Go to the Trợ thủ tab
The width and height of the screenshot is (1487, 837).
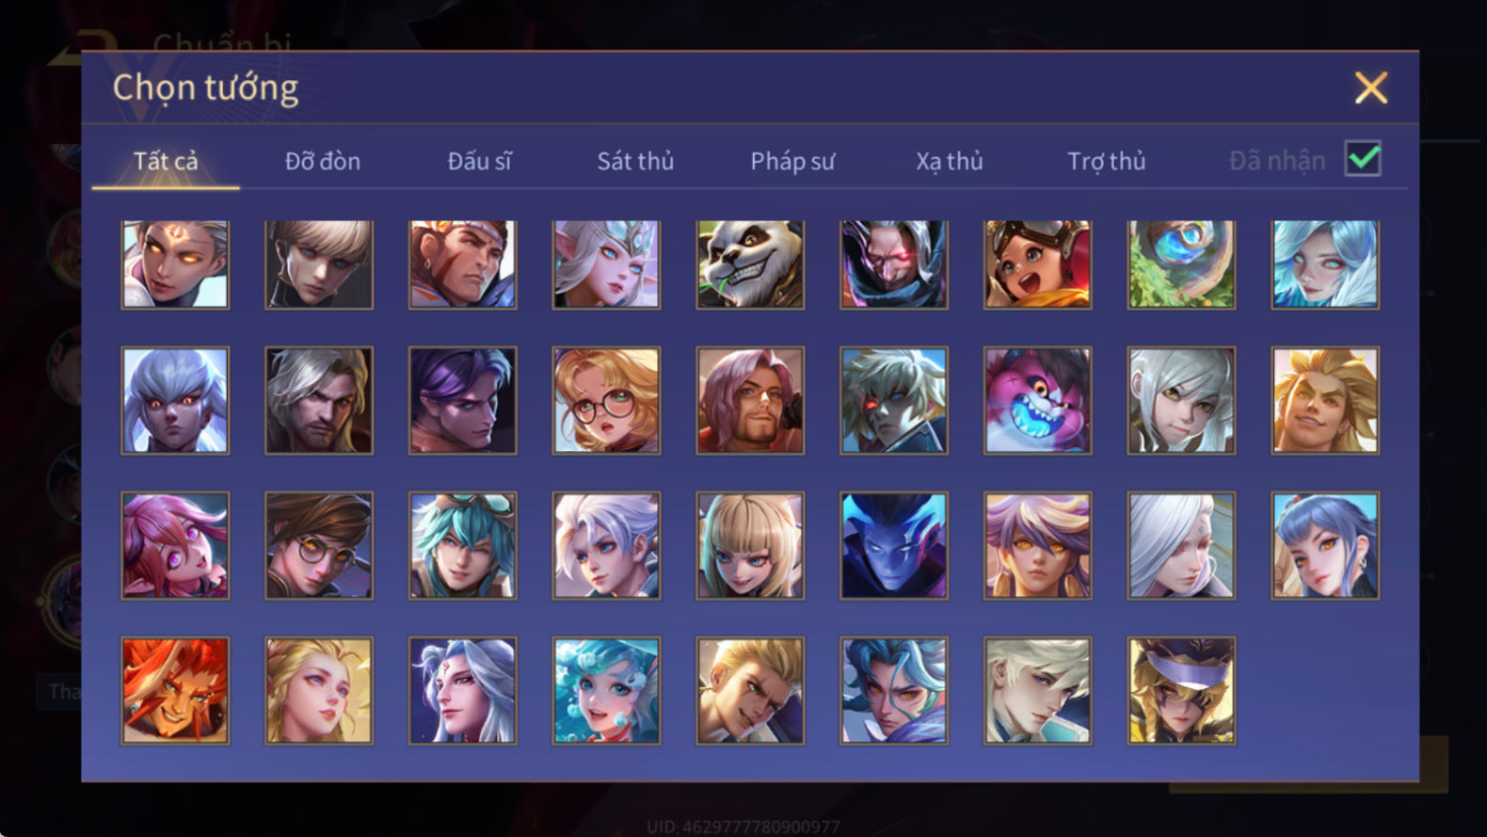(x=1107, y=161)
